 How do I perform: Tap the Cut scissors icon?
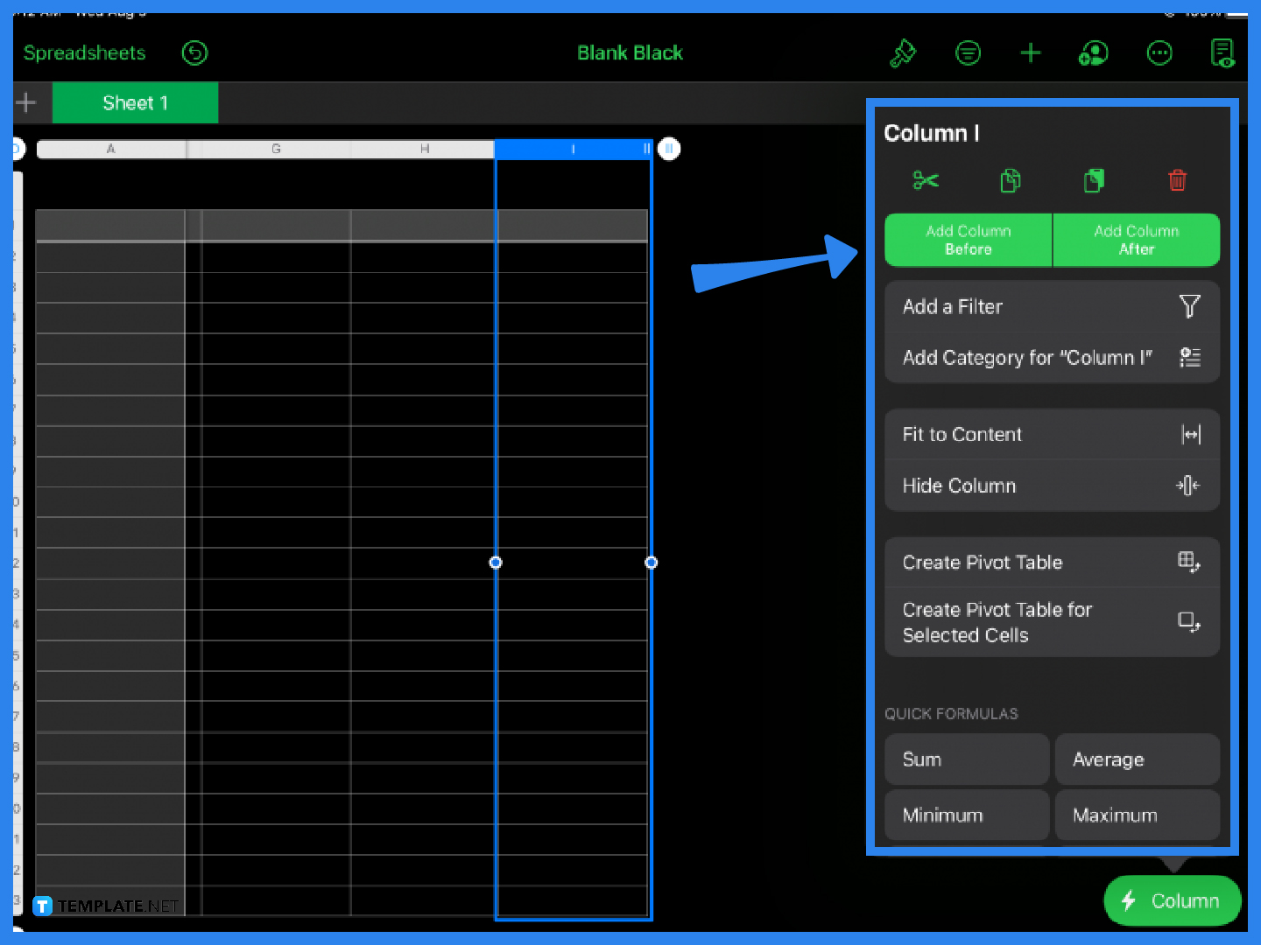click(926, 180)
